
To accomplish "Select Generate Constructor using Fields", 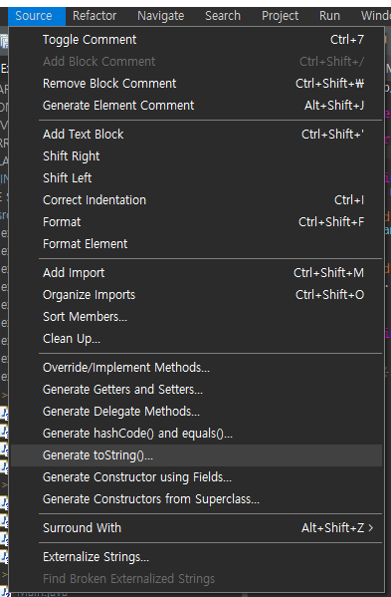I will [196, 477].
